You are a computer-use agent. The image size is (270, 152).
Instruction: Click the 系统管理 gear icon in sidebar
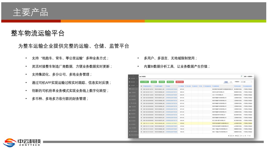129,78
